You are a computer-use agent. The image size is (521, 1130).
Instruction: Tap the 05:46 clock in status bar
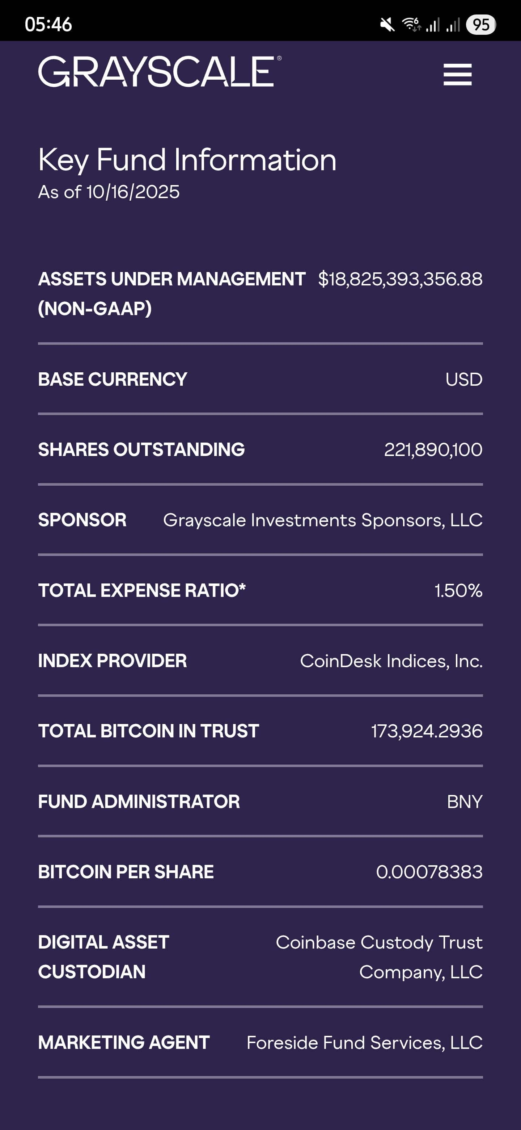coord(48,25)
